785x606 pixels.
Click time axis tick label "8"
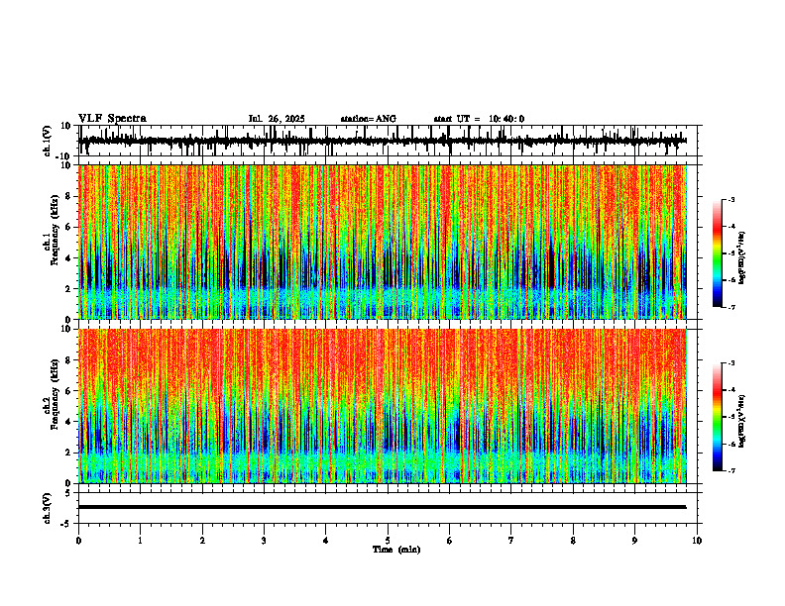[x=573, y=541]
